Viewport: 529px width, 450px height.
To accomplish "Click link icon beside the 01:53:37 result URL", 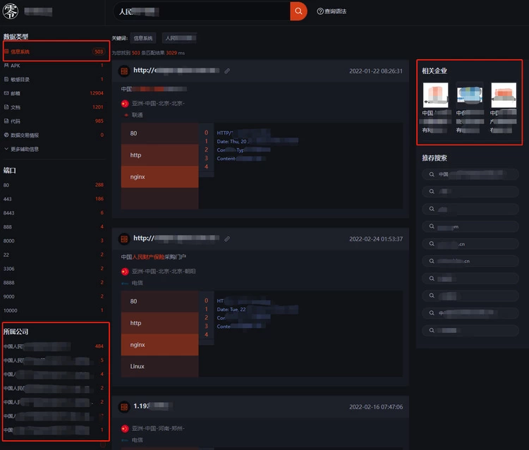I will click(x=227, y=239).
